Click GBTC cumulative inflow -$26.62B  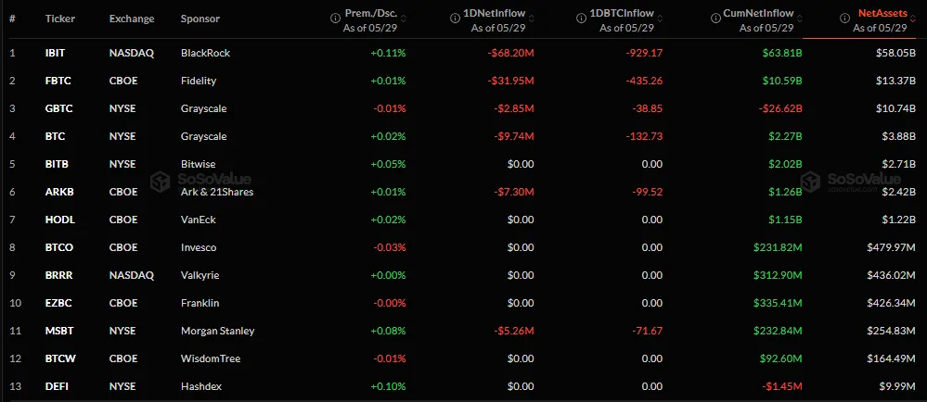[x=779, y=108]
